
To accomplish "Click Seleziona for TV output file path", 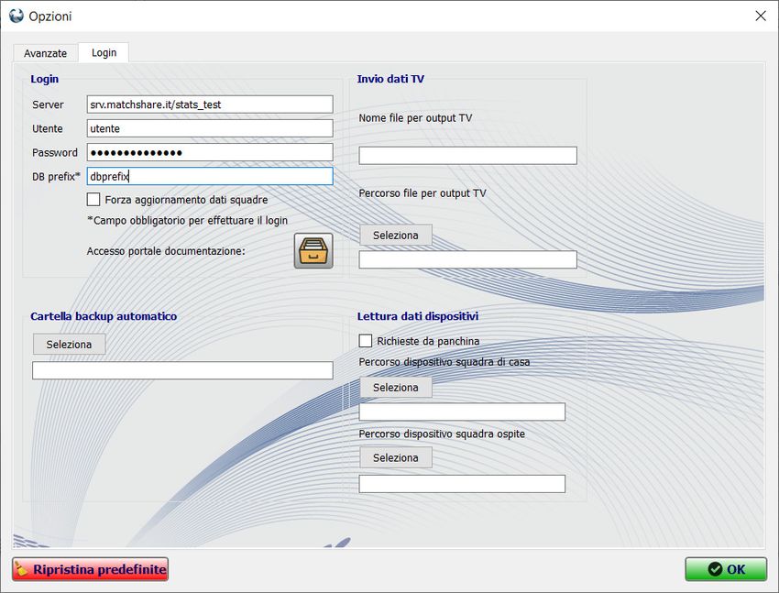I will point(395,236).
